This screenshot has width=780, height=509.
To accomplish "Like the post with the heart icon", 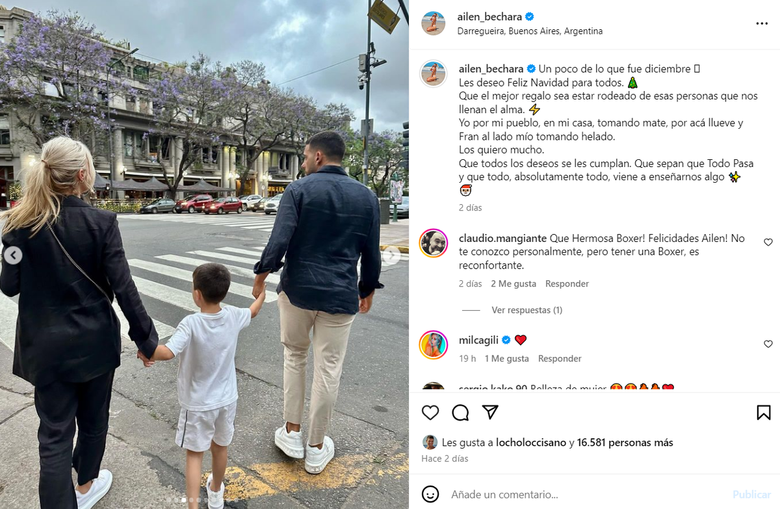I will click(x=430, y=412).
